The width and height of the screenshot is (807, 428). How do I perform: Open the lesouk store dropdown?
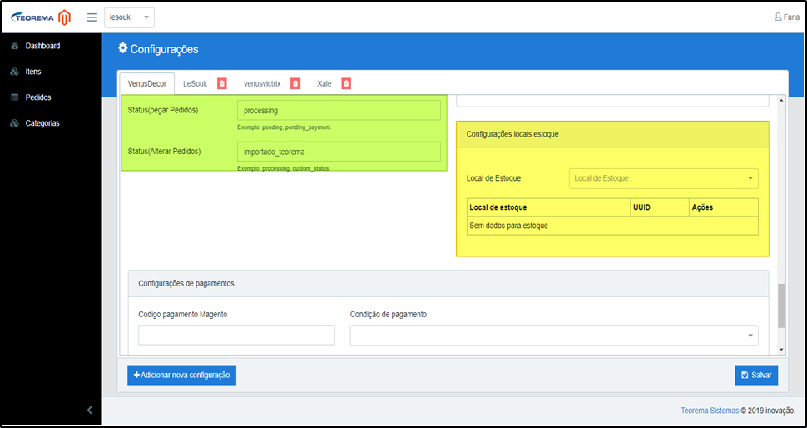tap(129, 17)
